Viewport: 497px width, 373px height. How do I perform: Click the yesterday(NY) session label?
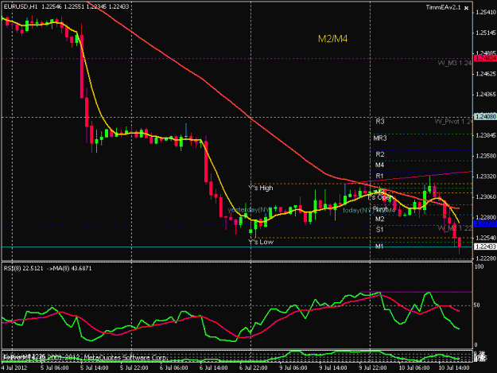pyautogui.click(x=248, y=210)
